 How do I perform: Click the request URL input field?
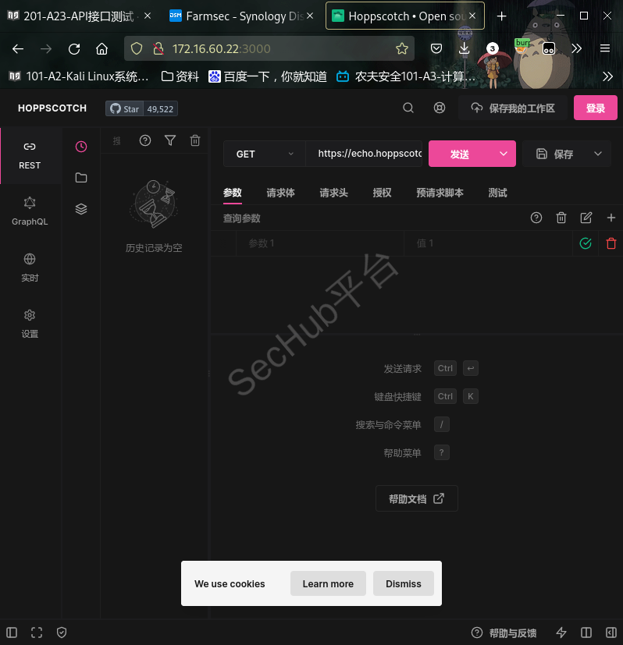click(367, 154)
